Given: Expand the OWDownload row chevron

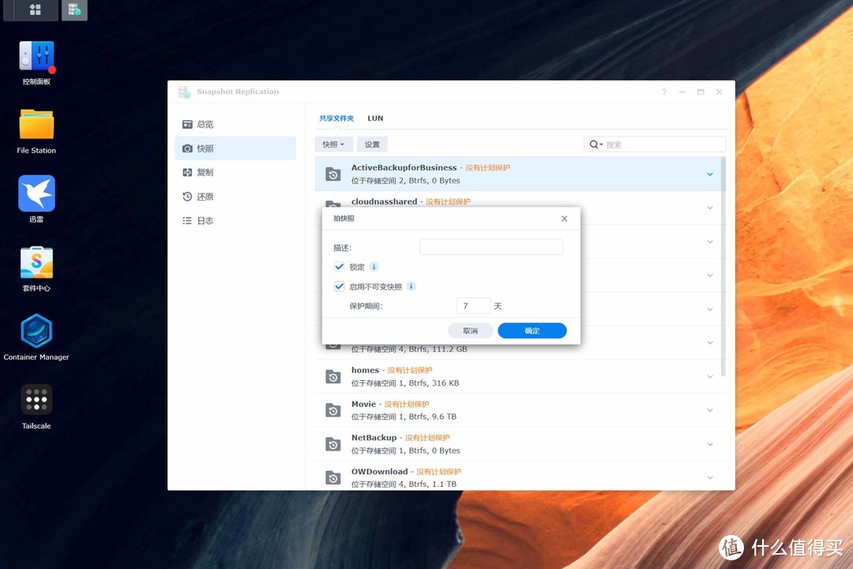Looking at the screenshot, I should 710,477.
